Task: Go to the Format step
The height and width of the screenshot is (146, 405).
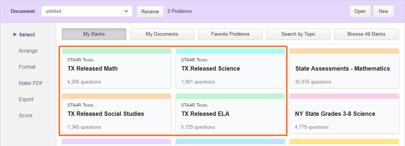Action: click(x=27, y=67)
